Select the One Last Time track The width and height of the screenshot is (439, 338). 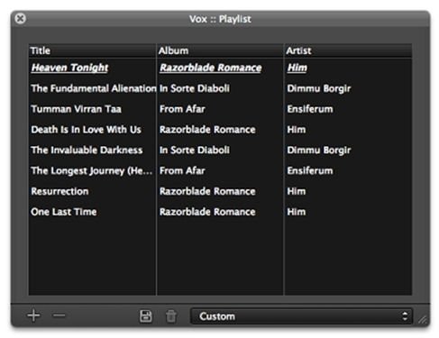click(x=64, y=212)
